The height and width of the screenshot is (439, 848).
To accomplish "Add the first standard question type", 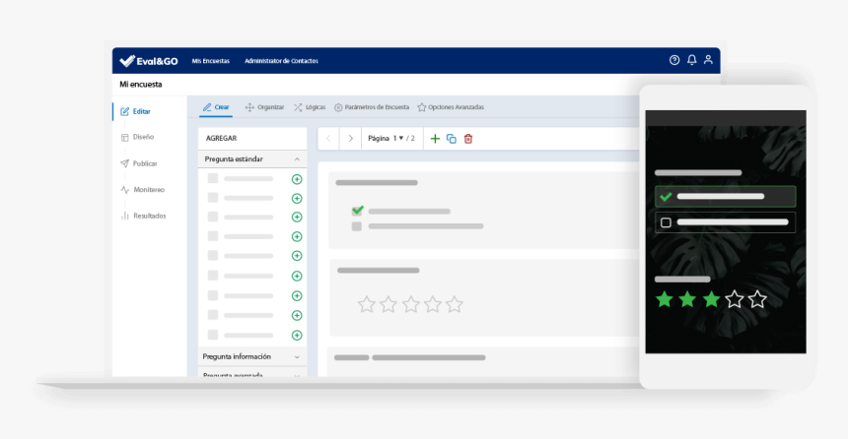I will click(x=297, y=179).
